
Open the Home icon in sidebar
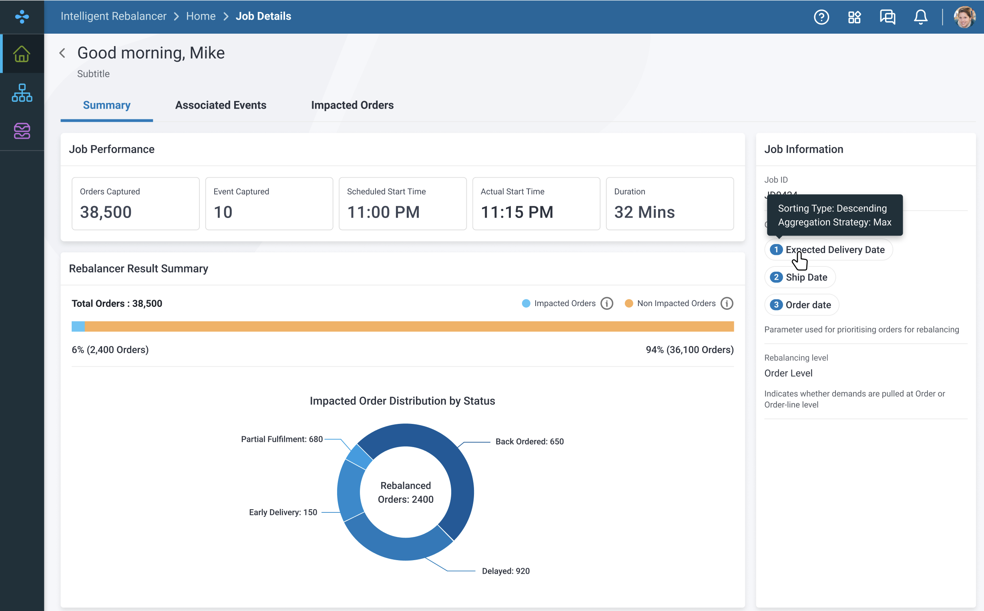pos(22,54)
